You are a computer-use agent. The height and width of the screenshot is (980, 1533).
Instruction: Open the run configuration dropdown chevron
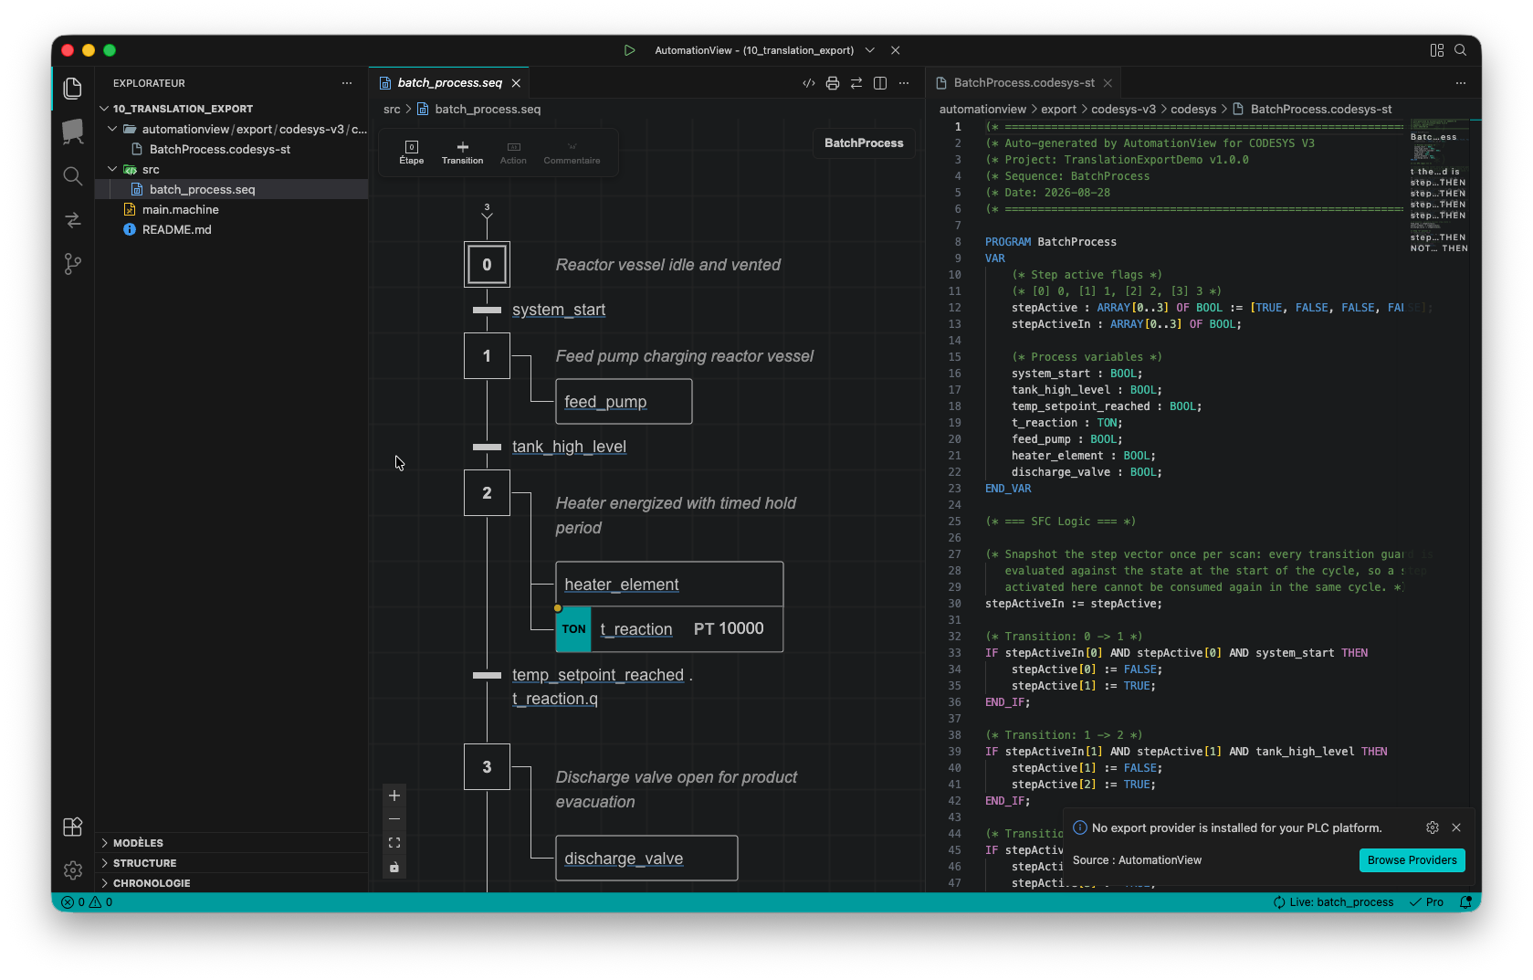pos(870,50)
